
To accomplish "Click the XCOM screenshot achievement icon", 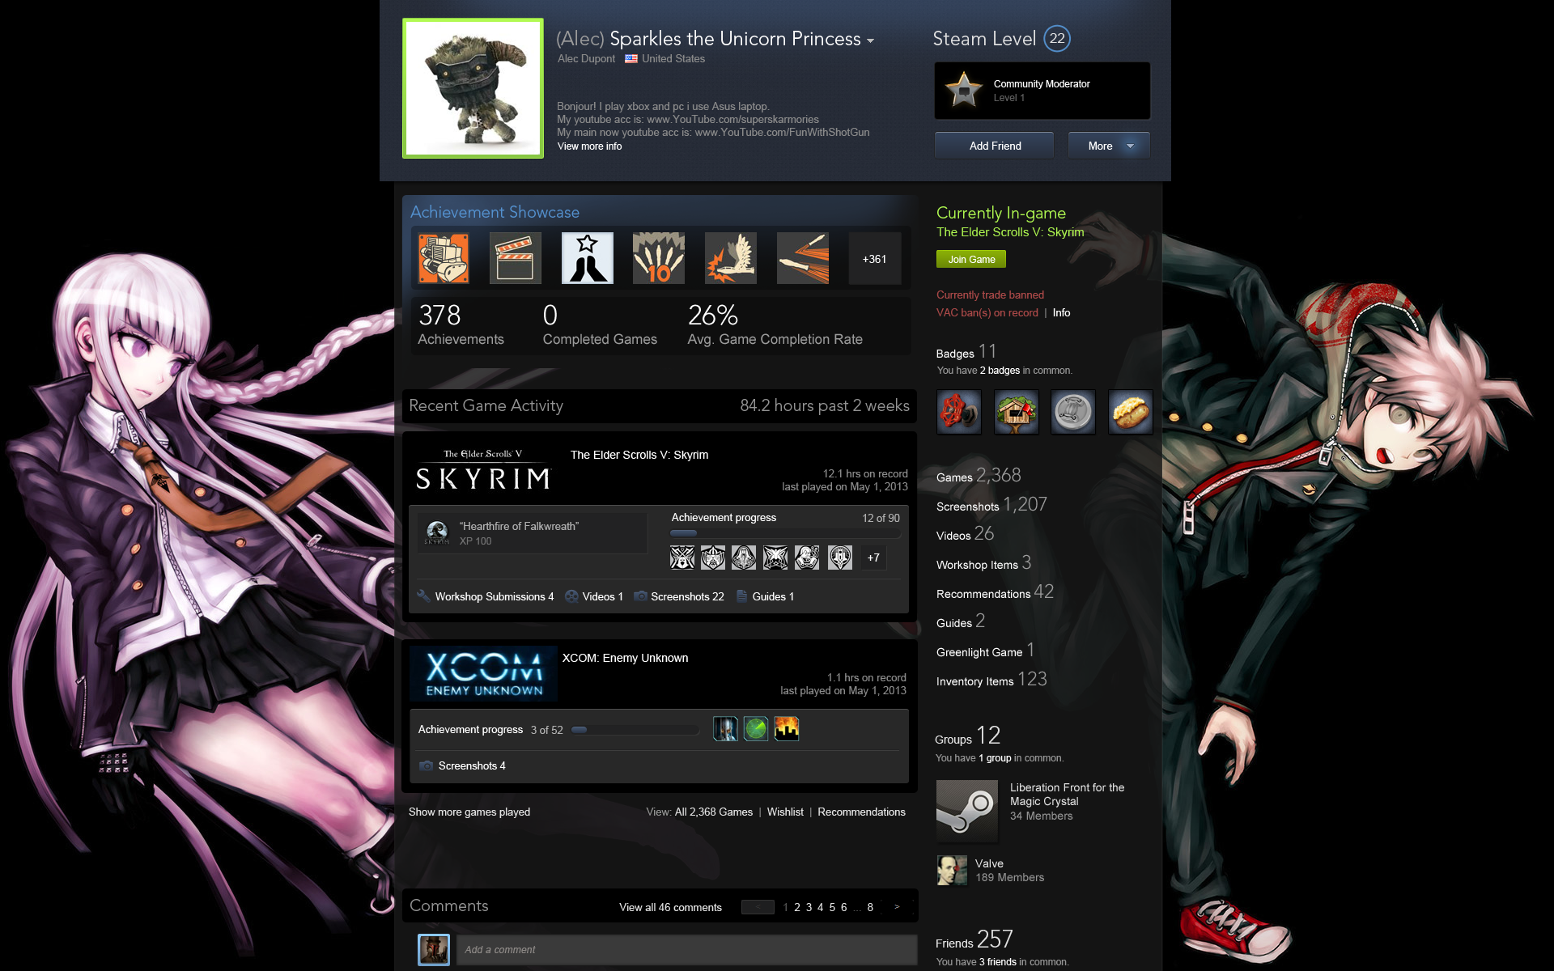I will click(428, 765).
